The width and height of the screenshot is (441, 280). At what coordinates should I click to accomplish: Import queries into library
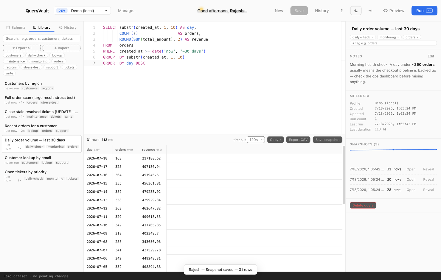(61, 48)
